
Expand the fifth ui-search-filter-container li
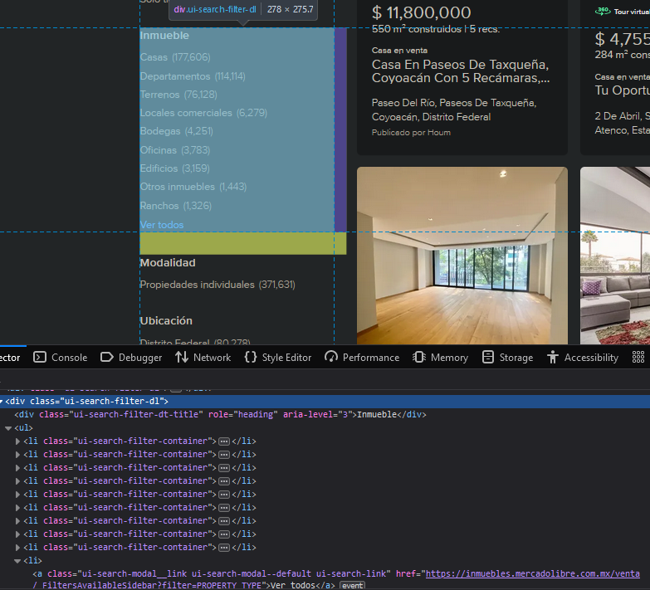pyautogui.click(x=17, y=495)
